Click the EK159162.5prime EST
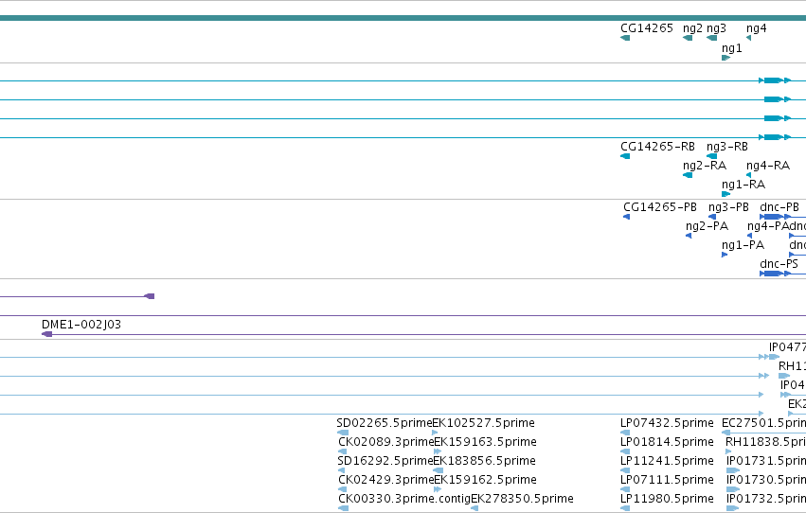 [x=438, y=489]
